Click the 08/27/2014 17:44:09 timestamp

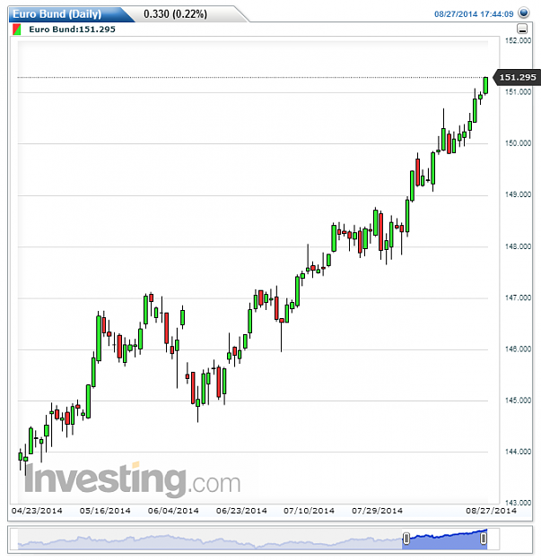[474, 14]
